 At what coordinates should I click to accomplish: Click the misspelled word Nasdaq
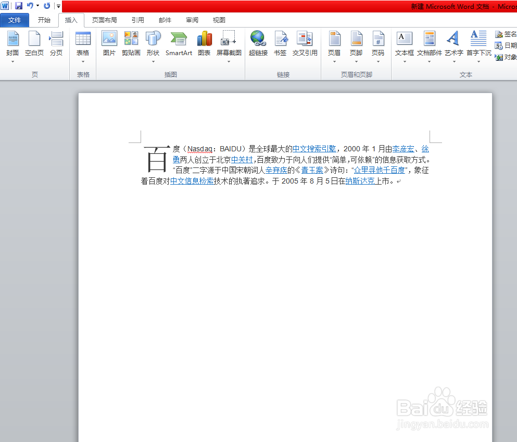[x=200, y=149]
